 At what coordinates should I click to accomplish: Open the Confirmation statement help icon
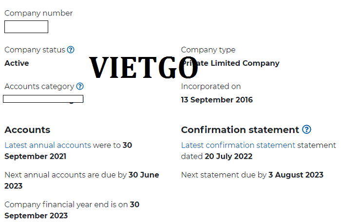coord(306,129)
